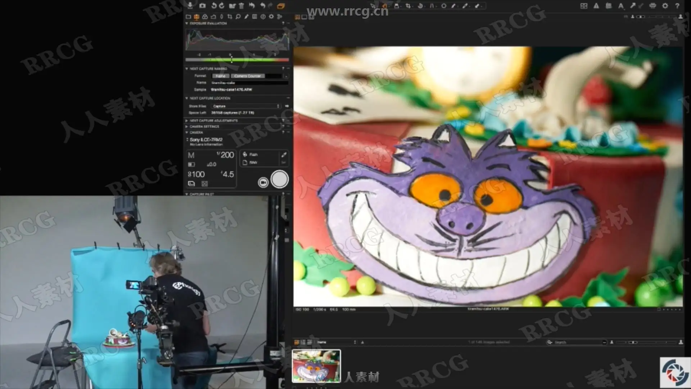691x389 pixels.
Task: Toggle the grid overlay icon
Action: tap(584, 6)
